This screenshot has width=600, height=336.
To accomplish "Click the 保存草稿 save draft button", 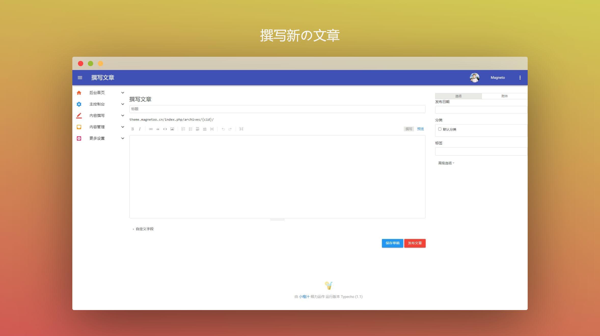I will tap(392, 243).
